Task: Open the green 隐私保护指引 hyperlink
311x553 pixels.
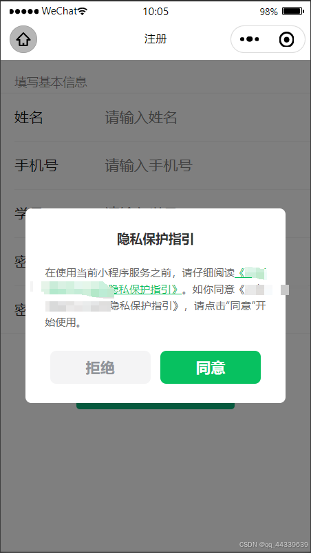Action: tap(147, 289)
